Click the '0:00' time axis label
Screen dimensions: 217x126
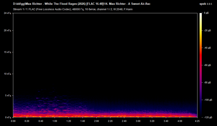point(13,121)
